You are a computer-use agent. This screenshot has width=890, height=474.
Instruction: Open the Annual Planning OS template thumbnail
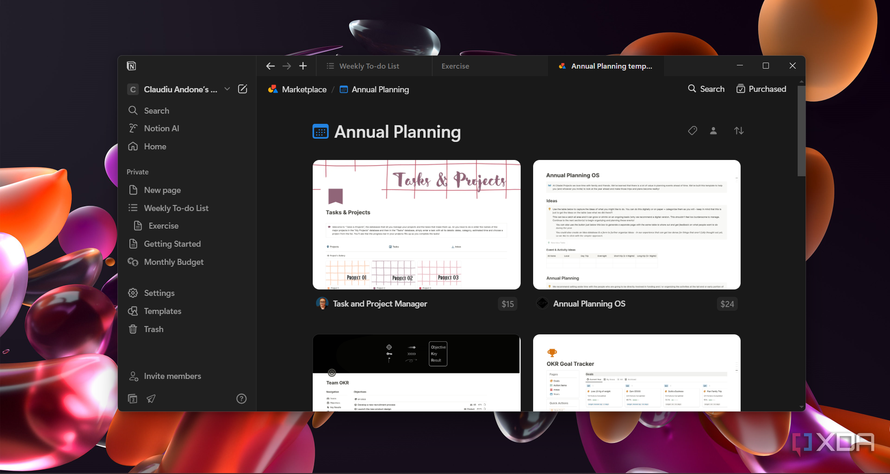[x=637, y=225]
